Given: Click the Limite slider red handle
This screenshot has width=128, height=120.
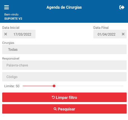Looking at the screenshot, I should click(54, 86).
